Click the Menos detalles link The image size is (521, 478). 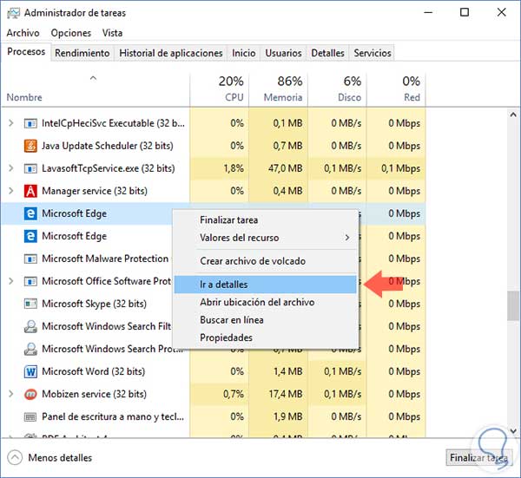click(60, 458)
